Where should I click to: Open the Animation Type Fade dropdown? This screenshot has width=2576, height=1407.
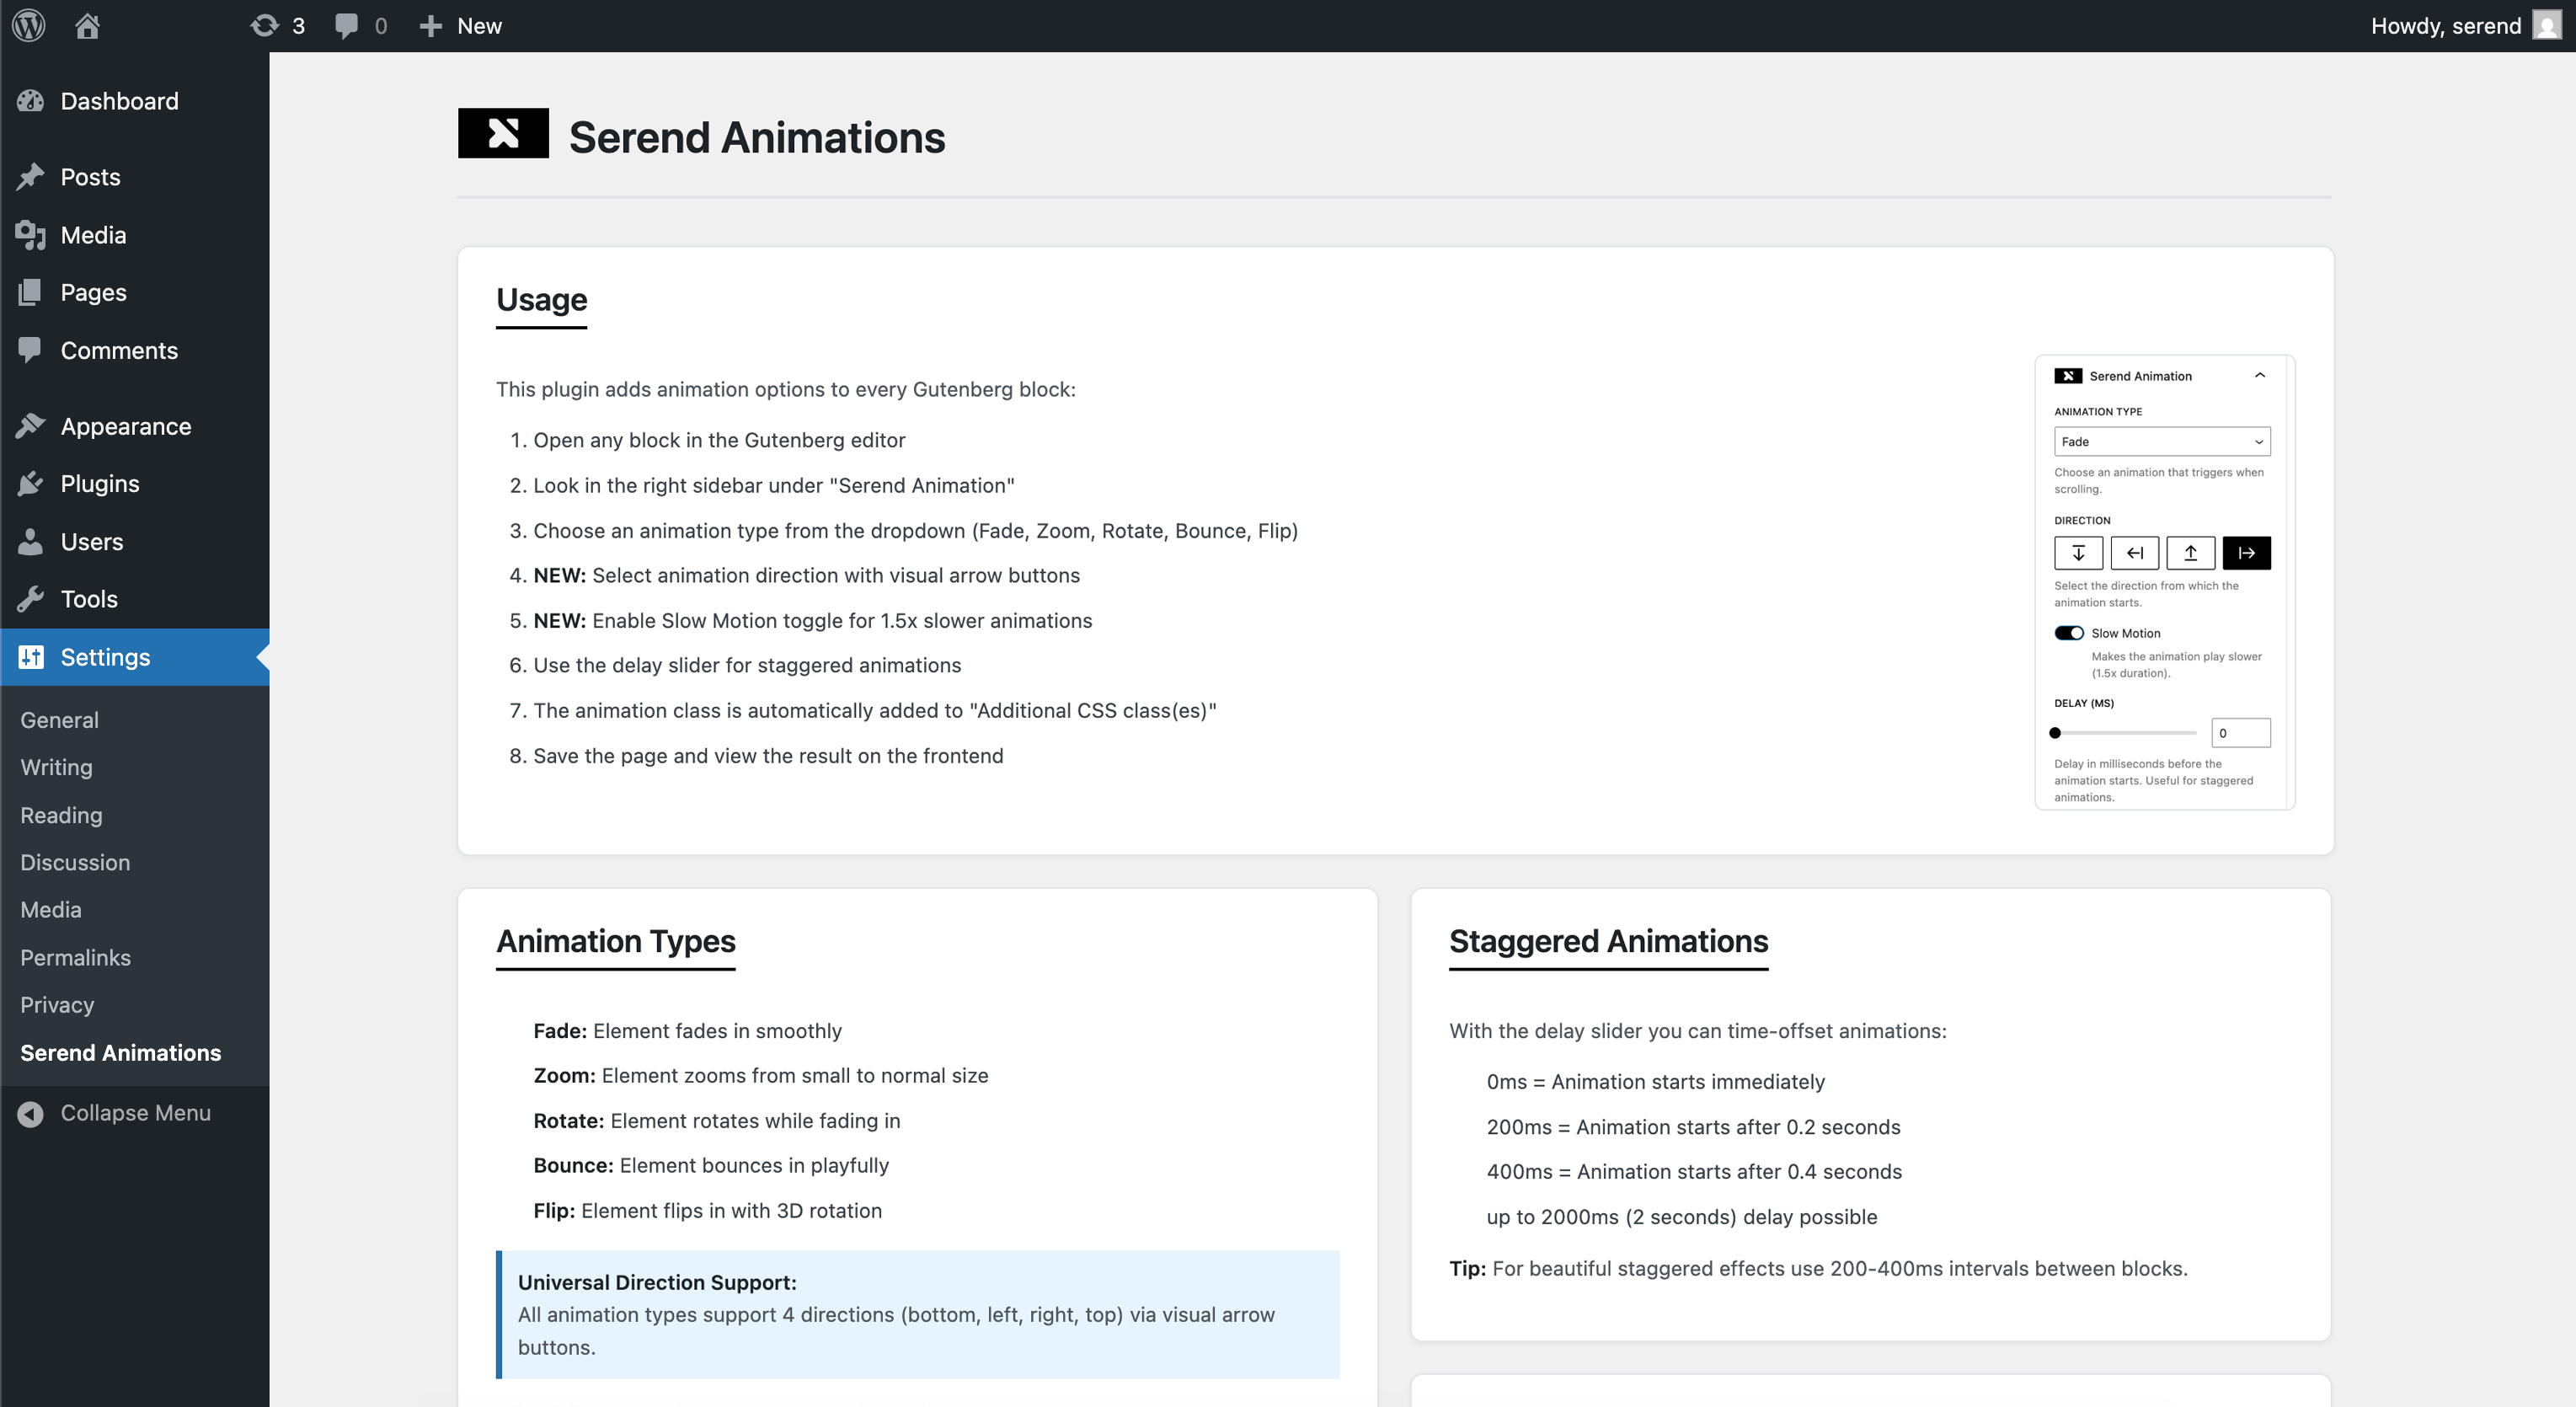point(2161,441)
